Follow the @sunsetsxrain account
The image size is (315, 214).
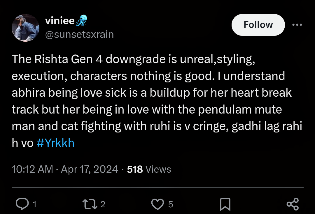click(x=258, y=25)
